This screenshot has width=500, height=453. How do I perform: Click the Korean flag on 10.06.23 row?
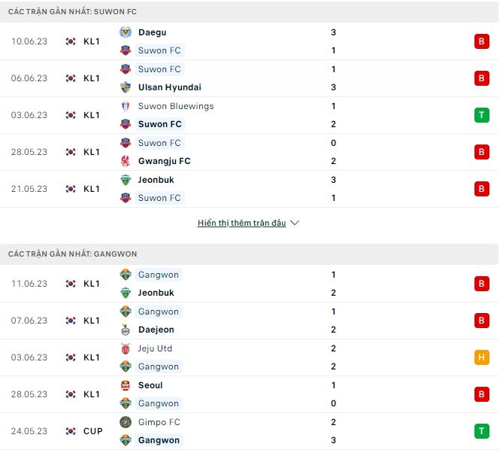click(x=71, y=41)
